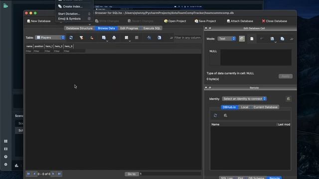Viewport: 319px width, 179px height.
Task: Go to the first record page
Action: tap(28, 174)
